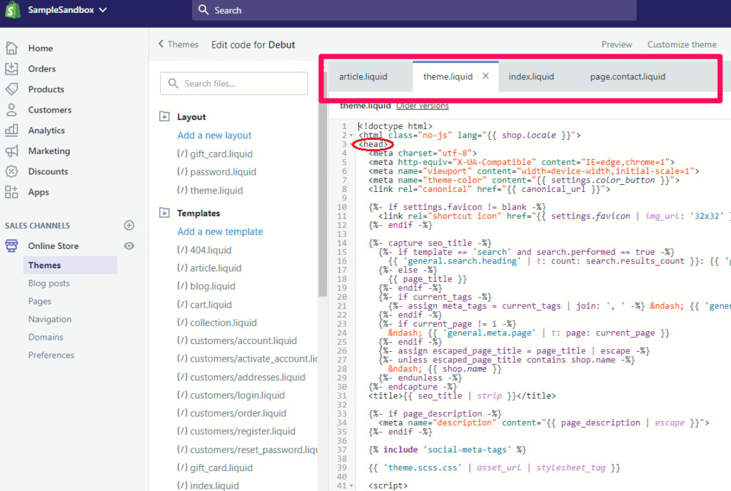
Task: Open the Orders section
Action: pos(41,69)
